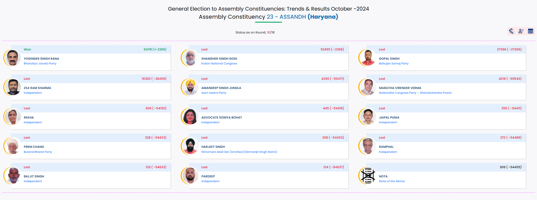Click the None of the Above label
The width and height of the screenshot is (537, 200).
tap(392, 181)
